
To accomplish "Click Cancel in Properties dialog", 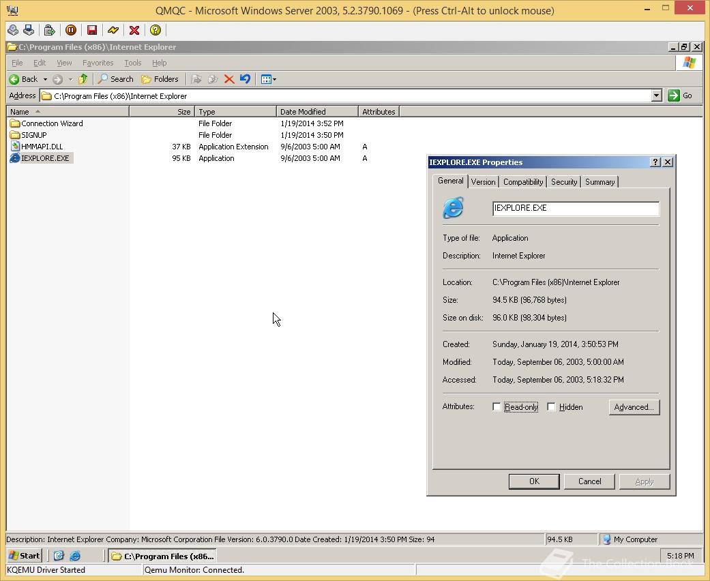I will coord(589,481).
